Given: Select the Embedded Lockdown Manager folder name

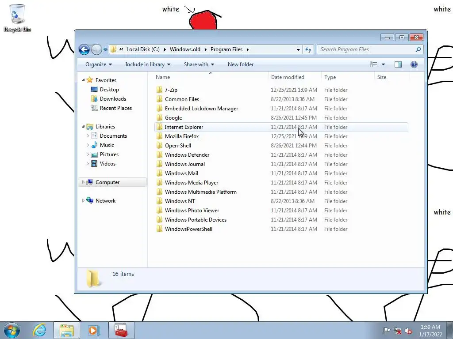Looking at the screenshot, I should [201, 109].
